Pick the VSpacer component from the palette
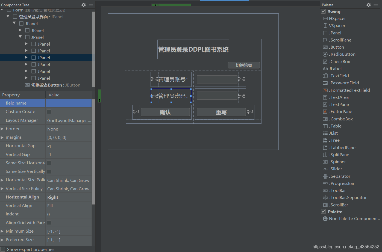This screenshot has width=382, height=252. [x=334, y=26]
